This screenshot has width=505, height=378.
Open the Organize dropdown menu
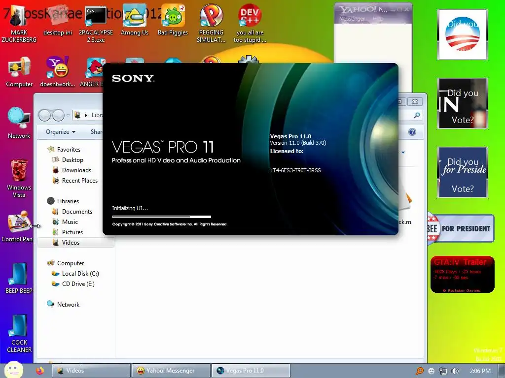coord(61,132)
